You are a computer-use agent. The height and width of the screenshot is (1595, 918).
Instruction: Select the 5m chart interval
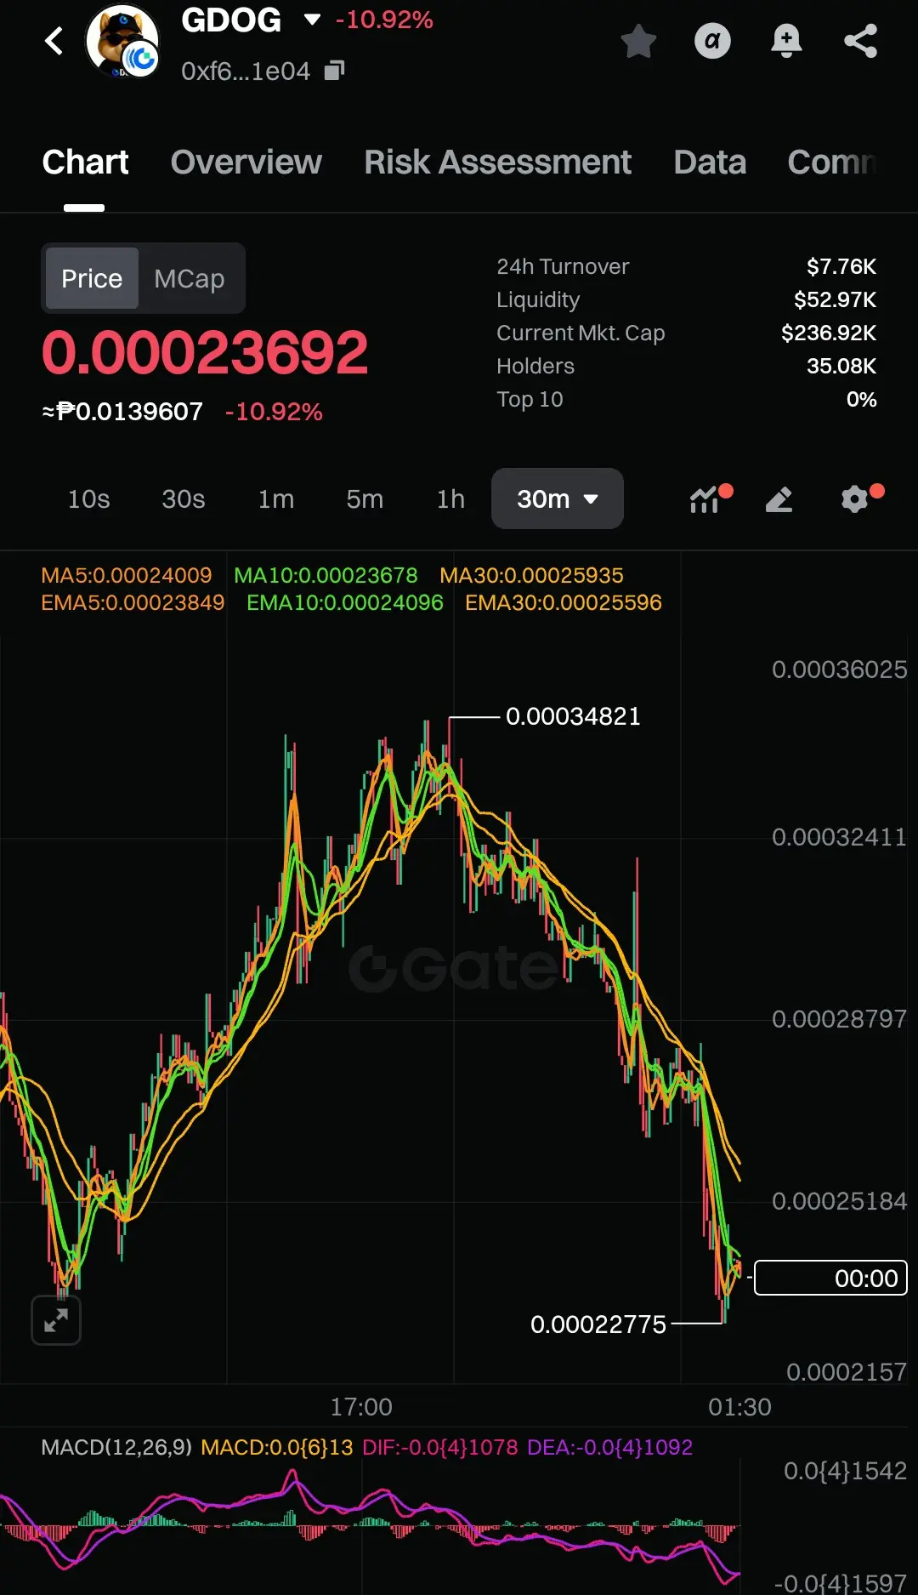tap(365, 498)
